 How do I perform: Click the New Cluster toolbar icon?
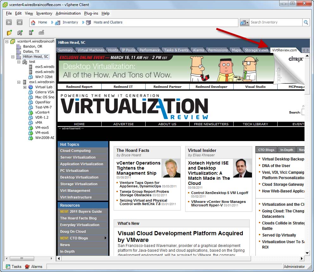pos(20,32)
